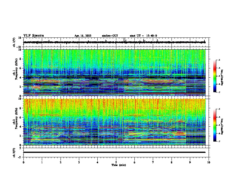Screen dimensions: 235x182
Task: Click the "6" kHz tick on ch.2 spectrogram
Action: coord(20,117)
